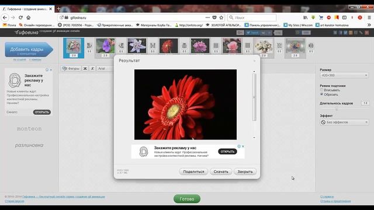Toggle the browser sidebar icon
This screenshot has width=374, height=210.
(x=344, y=17)
